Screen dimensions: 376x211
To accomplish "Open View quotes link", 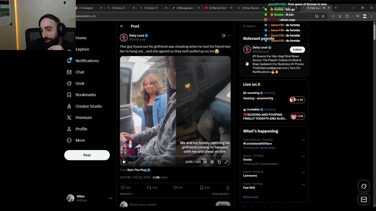I will click(x=221, y=194).
